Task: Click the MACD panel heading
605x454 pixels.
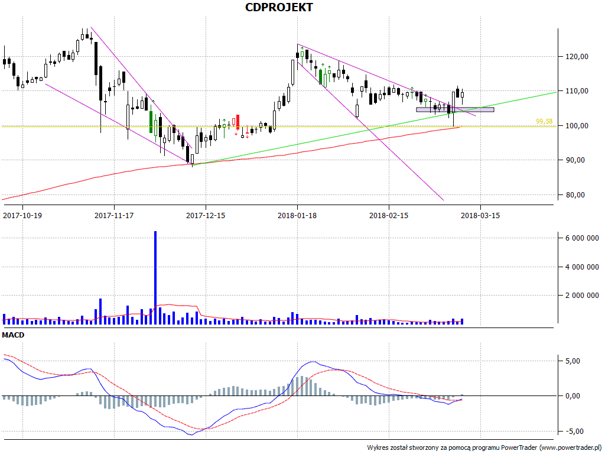Action: [13, 335]
